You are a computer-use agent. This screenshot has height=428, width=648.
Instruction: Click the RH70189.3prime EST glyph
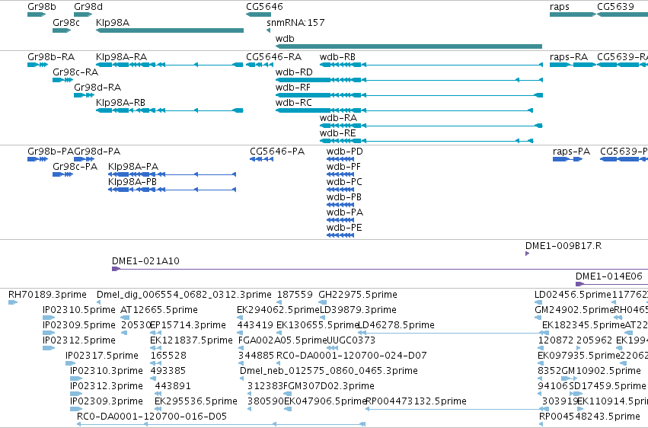point(13,302)
